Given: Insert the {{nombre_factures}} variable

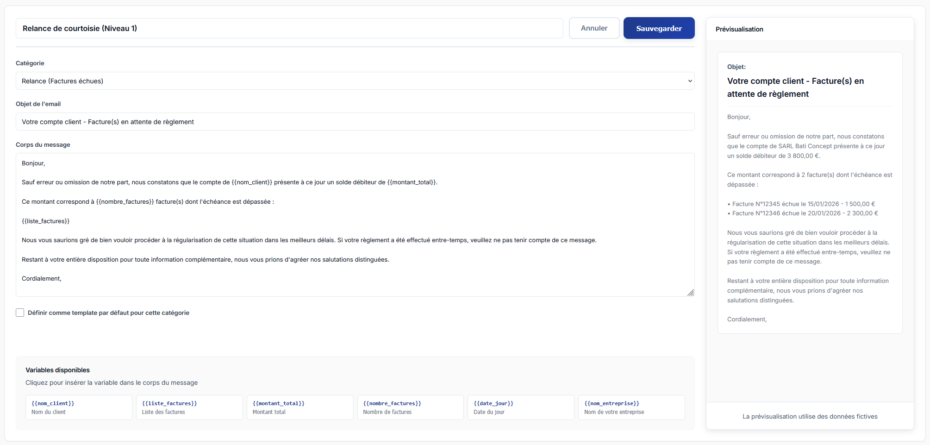Looking at the screenshot, I should 410,407.
